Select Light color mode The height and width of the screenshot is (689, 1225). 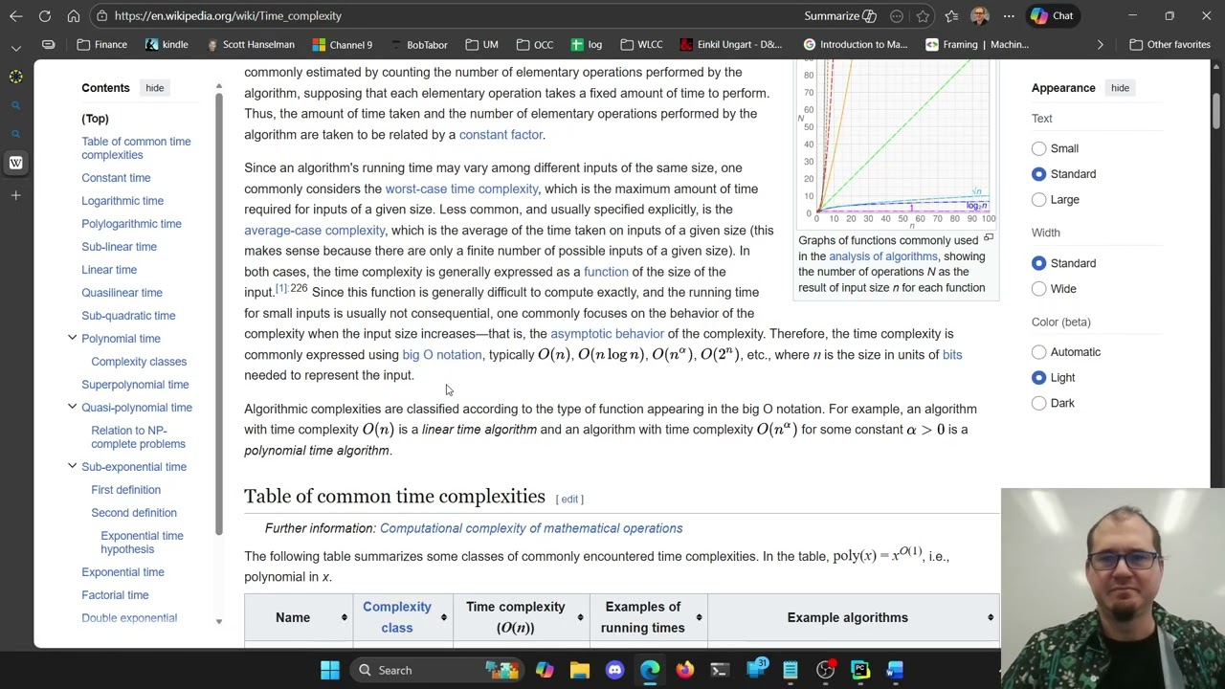click(1038, 377)
